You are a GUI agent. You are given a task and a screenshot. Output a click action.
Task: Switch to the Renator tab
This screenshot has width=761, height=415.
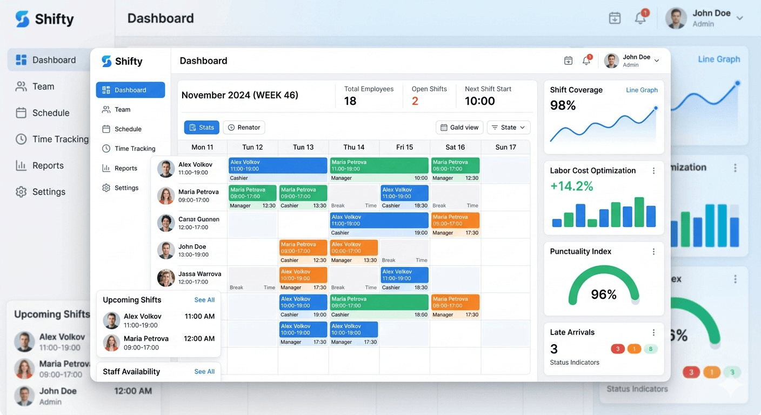coord(244,128)
